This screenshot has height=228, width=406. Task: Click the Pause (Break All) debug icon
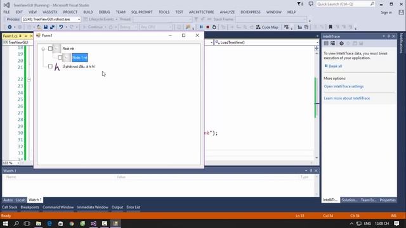(x=201, y=27)
